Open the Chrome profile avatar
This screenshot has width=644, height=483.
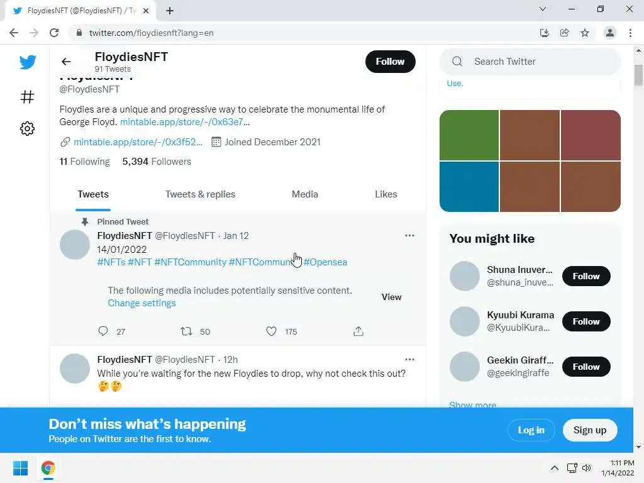[x=610, y=33]
